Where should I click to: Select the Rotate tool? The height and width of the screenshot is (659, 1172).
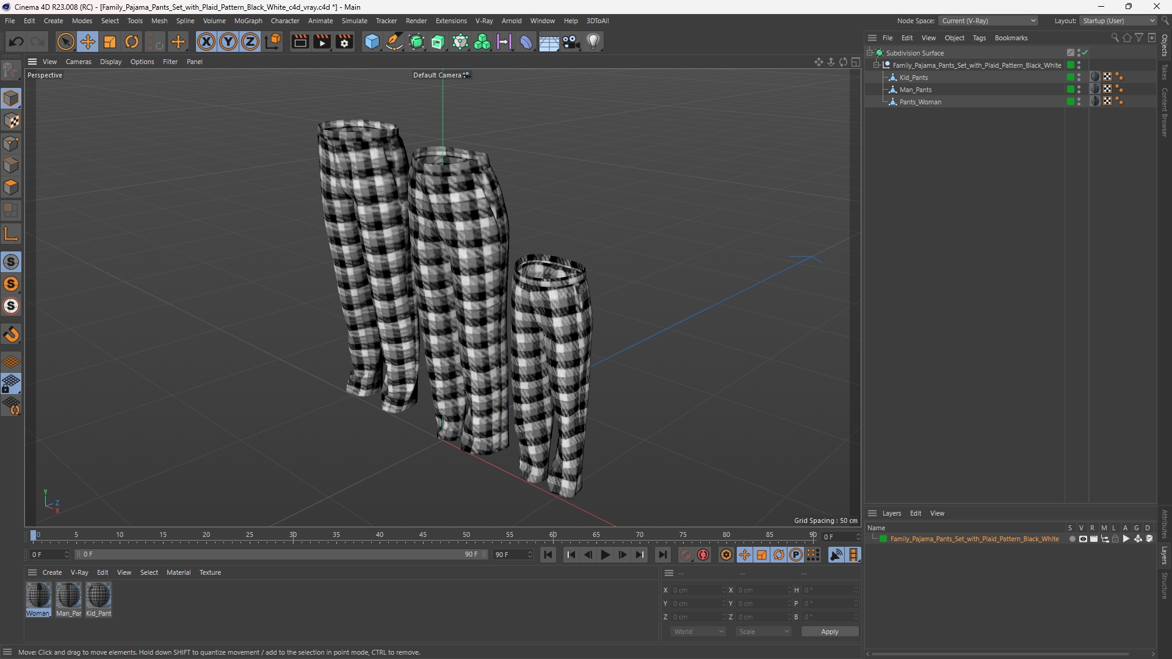(x=132, y=41)
